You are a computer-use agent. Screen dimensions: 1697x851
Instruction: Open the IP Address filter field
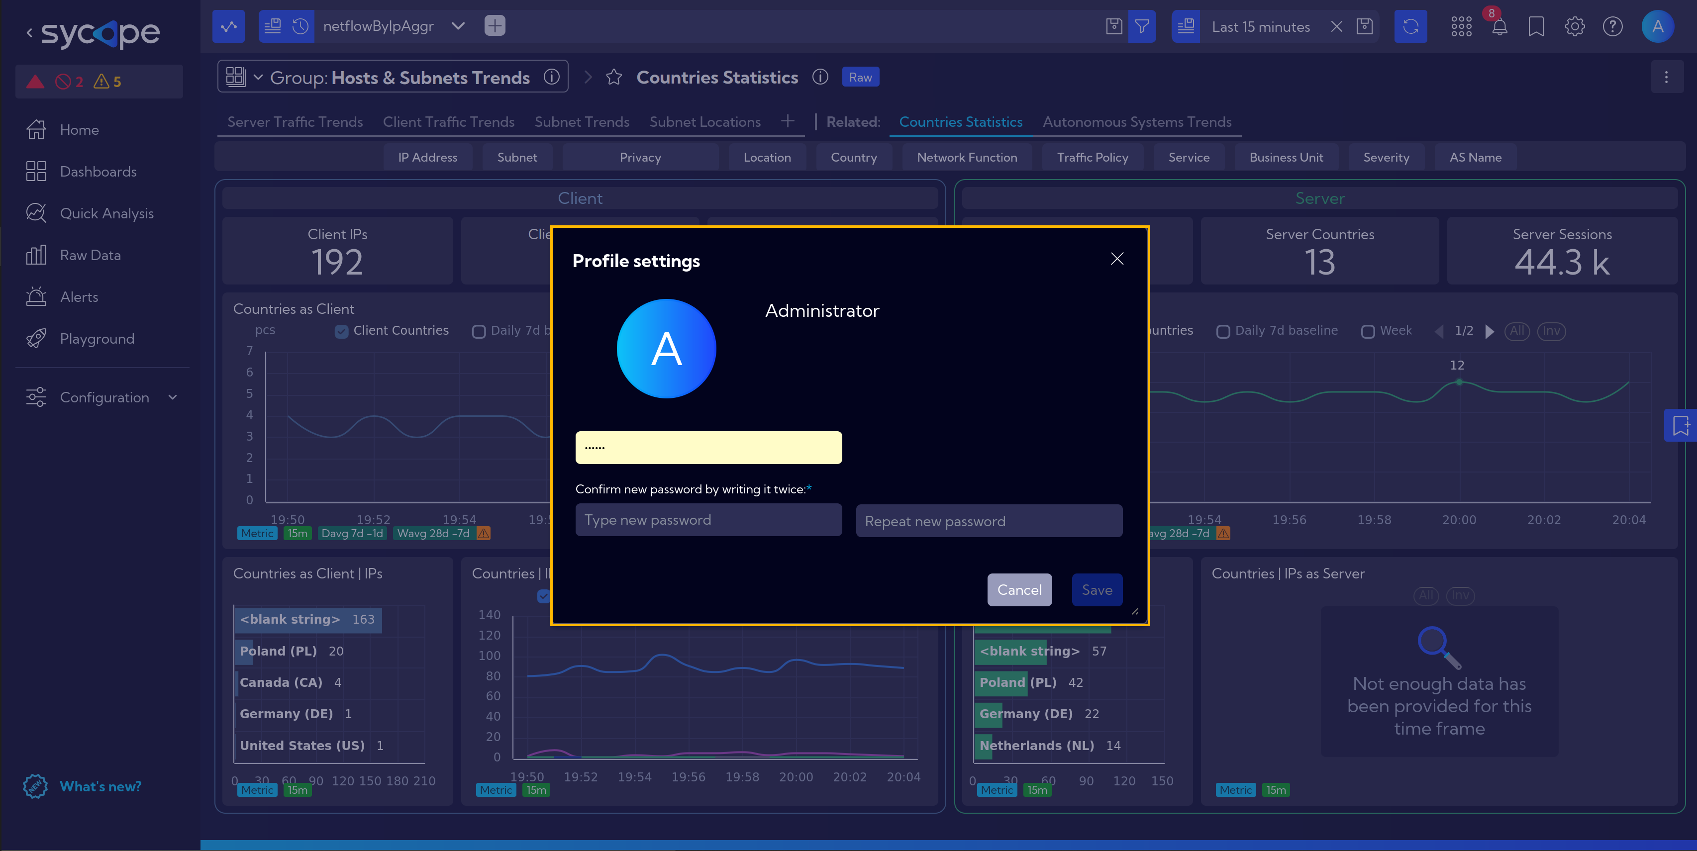(x=427, y=158)
